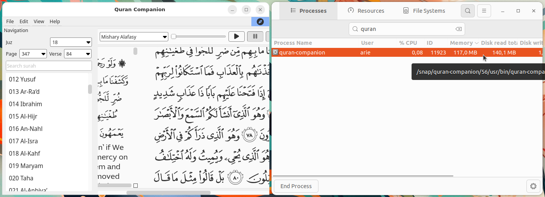Open the File menu
This screenshot has width=545, height=197.
pyautogui.click(x=10, y=22)
